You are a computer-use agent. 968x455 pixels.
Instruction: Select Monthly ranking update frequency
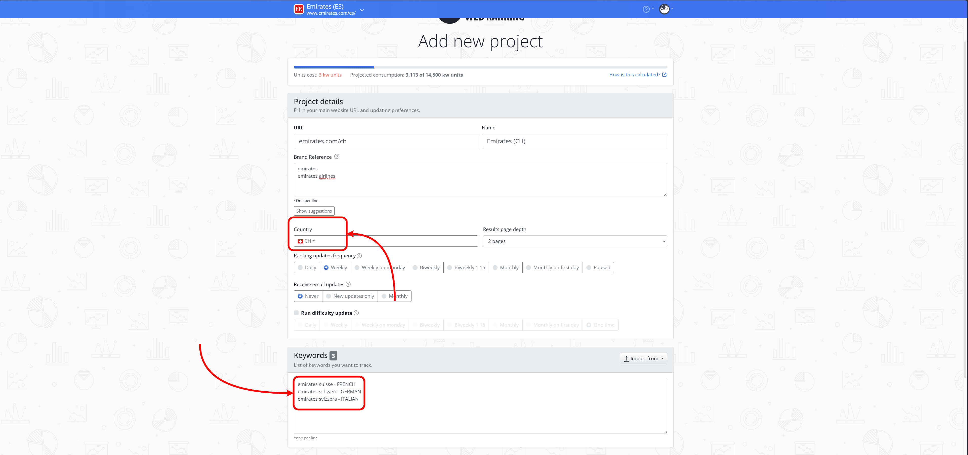506,267
